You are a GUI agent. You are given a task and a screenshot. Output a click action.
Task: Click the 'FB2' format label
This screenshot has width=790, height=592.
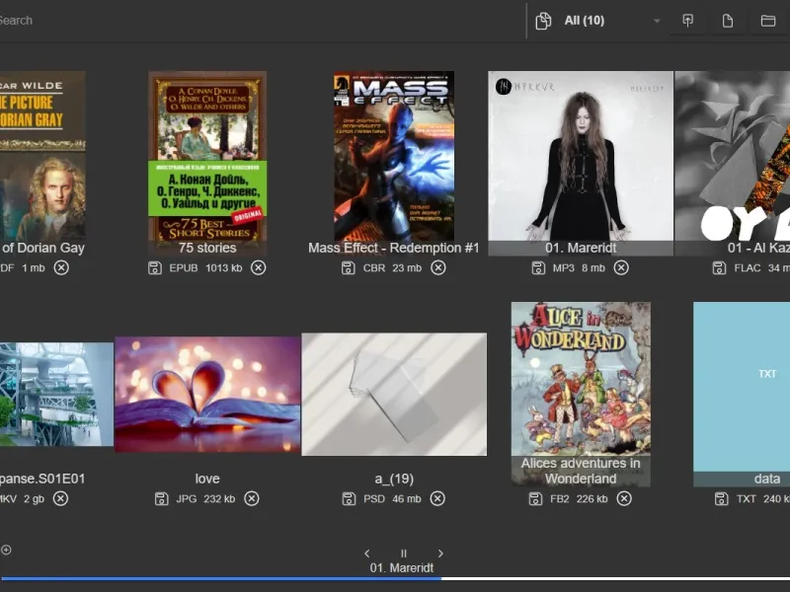[x=560, y=499]
